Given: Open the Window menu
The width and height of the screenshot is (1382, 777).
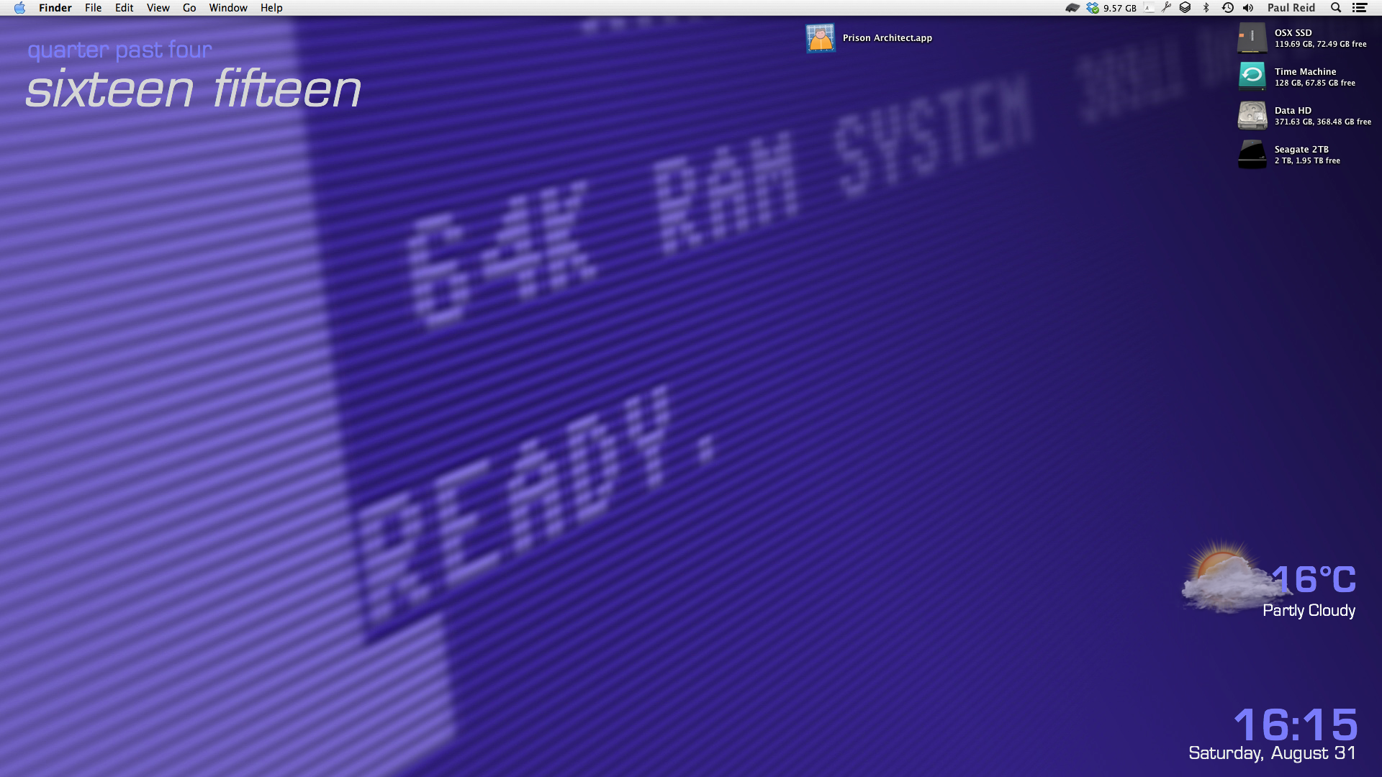Looking at the screenshot, I should (x=228, y=8).
